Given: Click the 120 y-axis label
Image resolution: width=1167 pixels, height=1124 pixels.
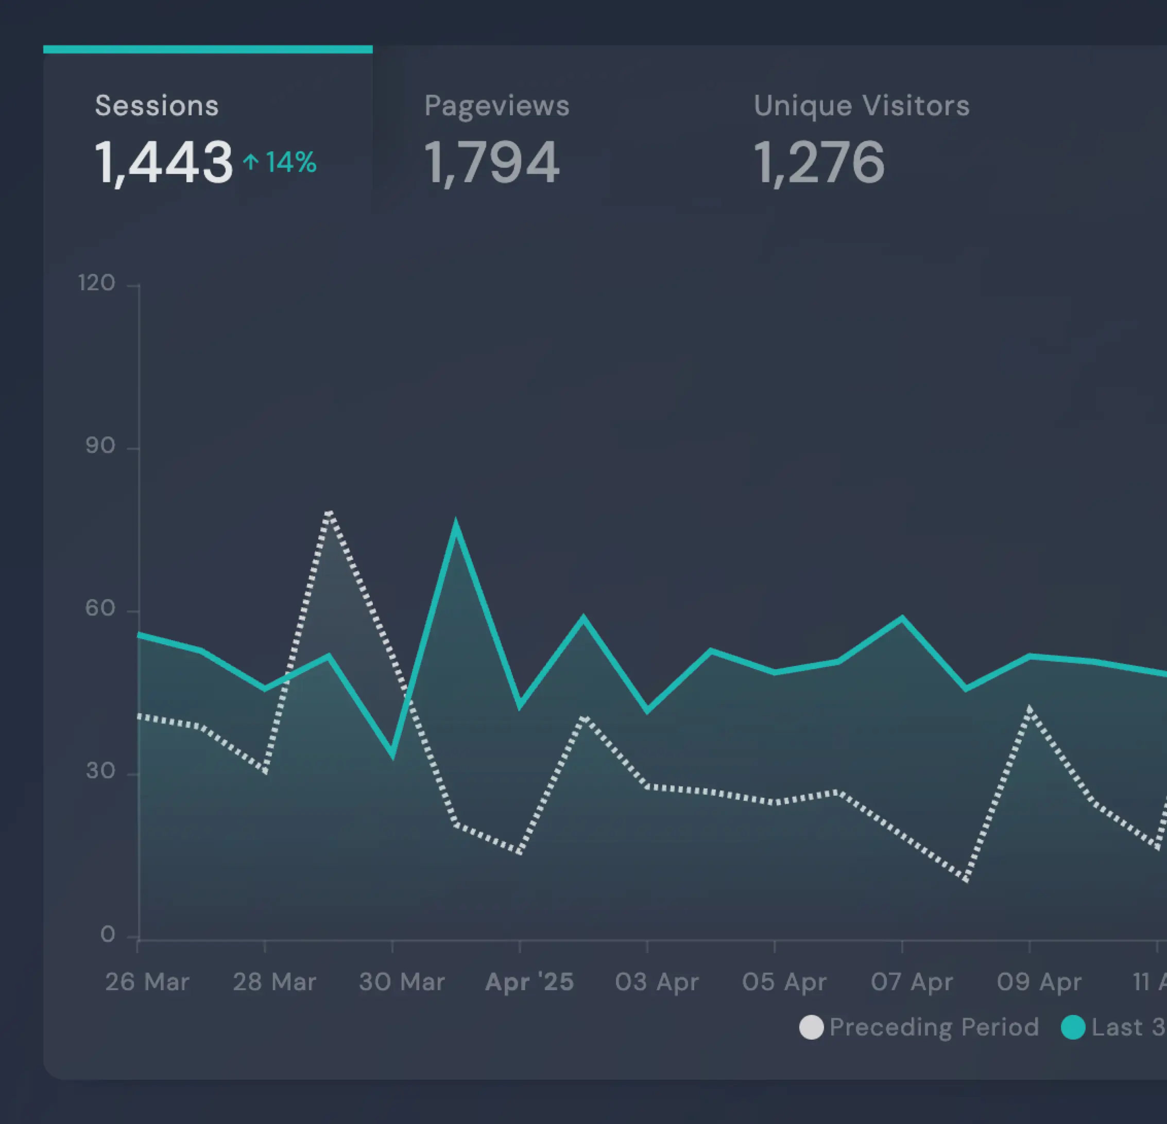Looking at the screenshot, I should pos(96,283).
